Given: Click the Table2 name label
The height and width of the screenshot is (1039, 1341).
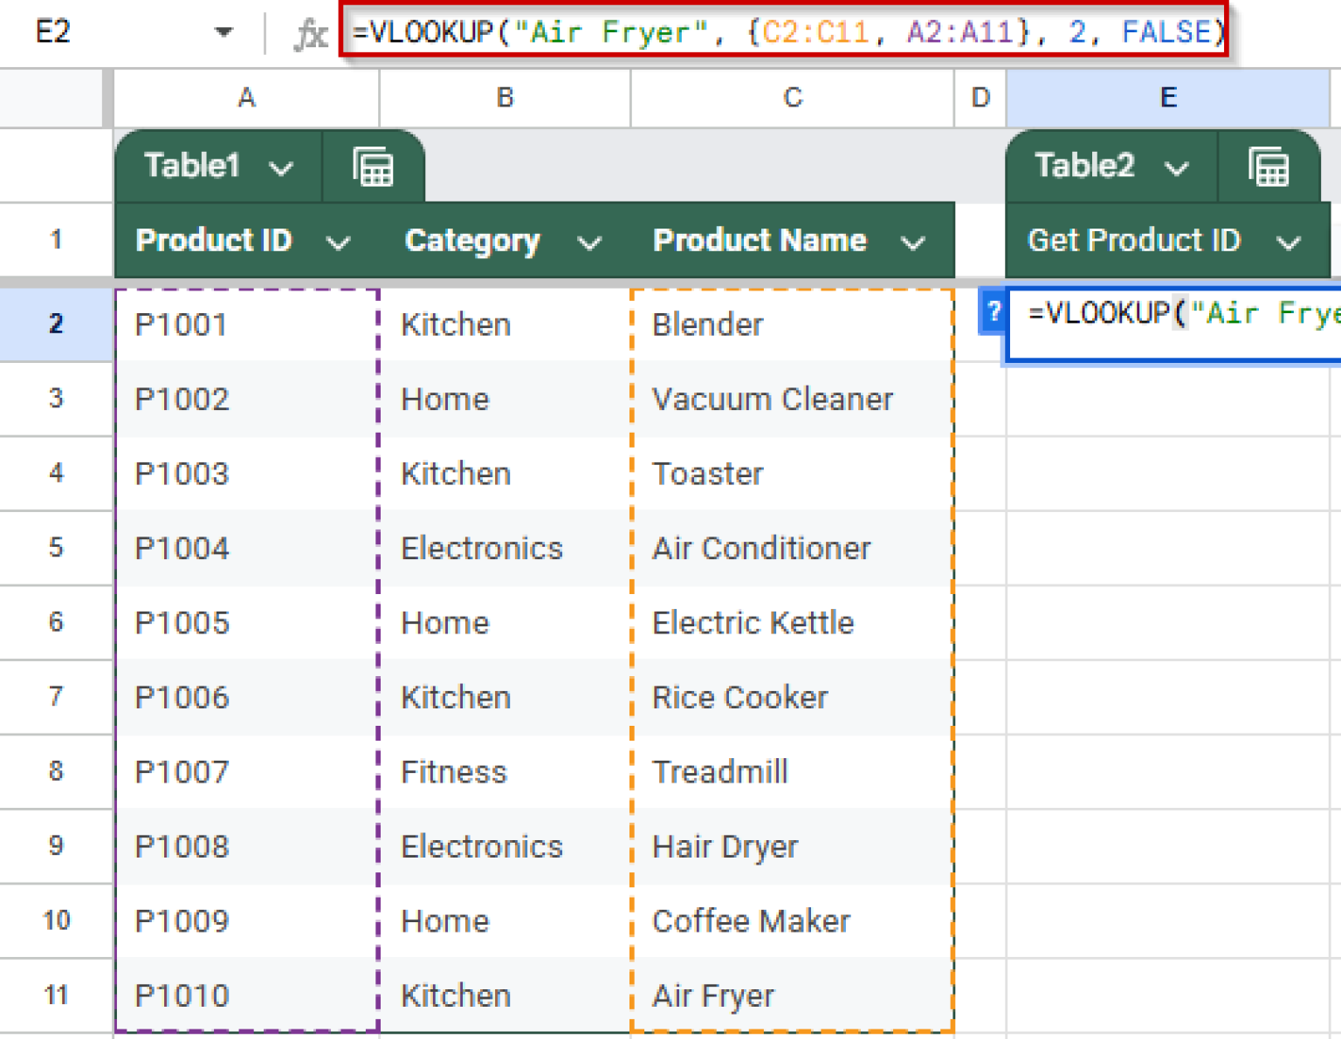Looking at the screenshot, I should (x=1085, y=166).
